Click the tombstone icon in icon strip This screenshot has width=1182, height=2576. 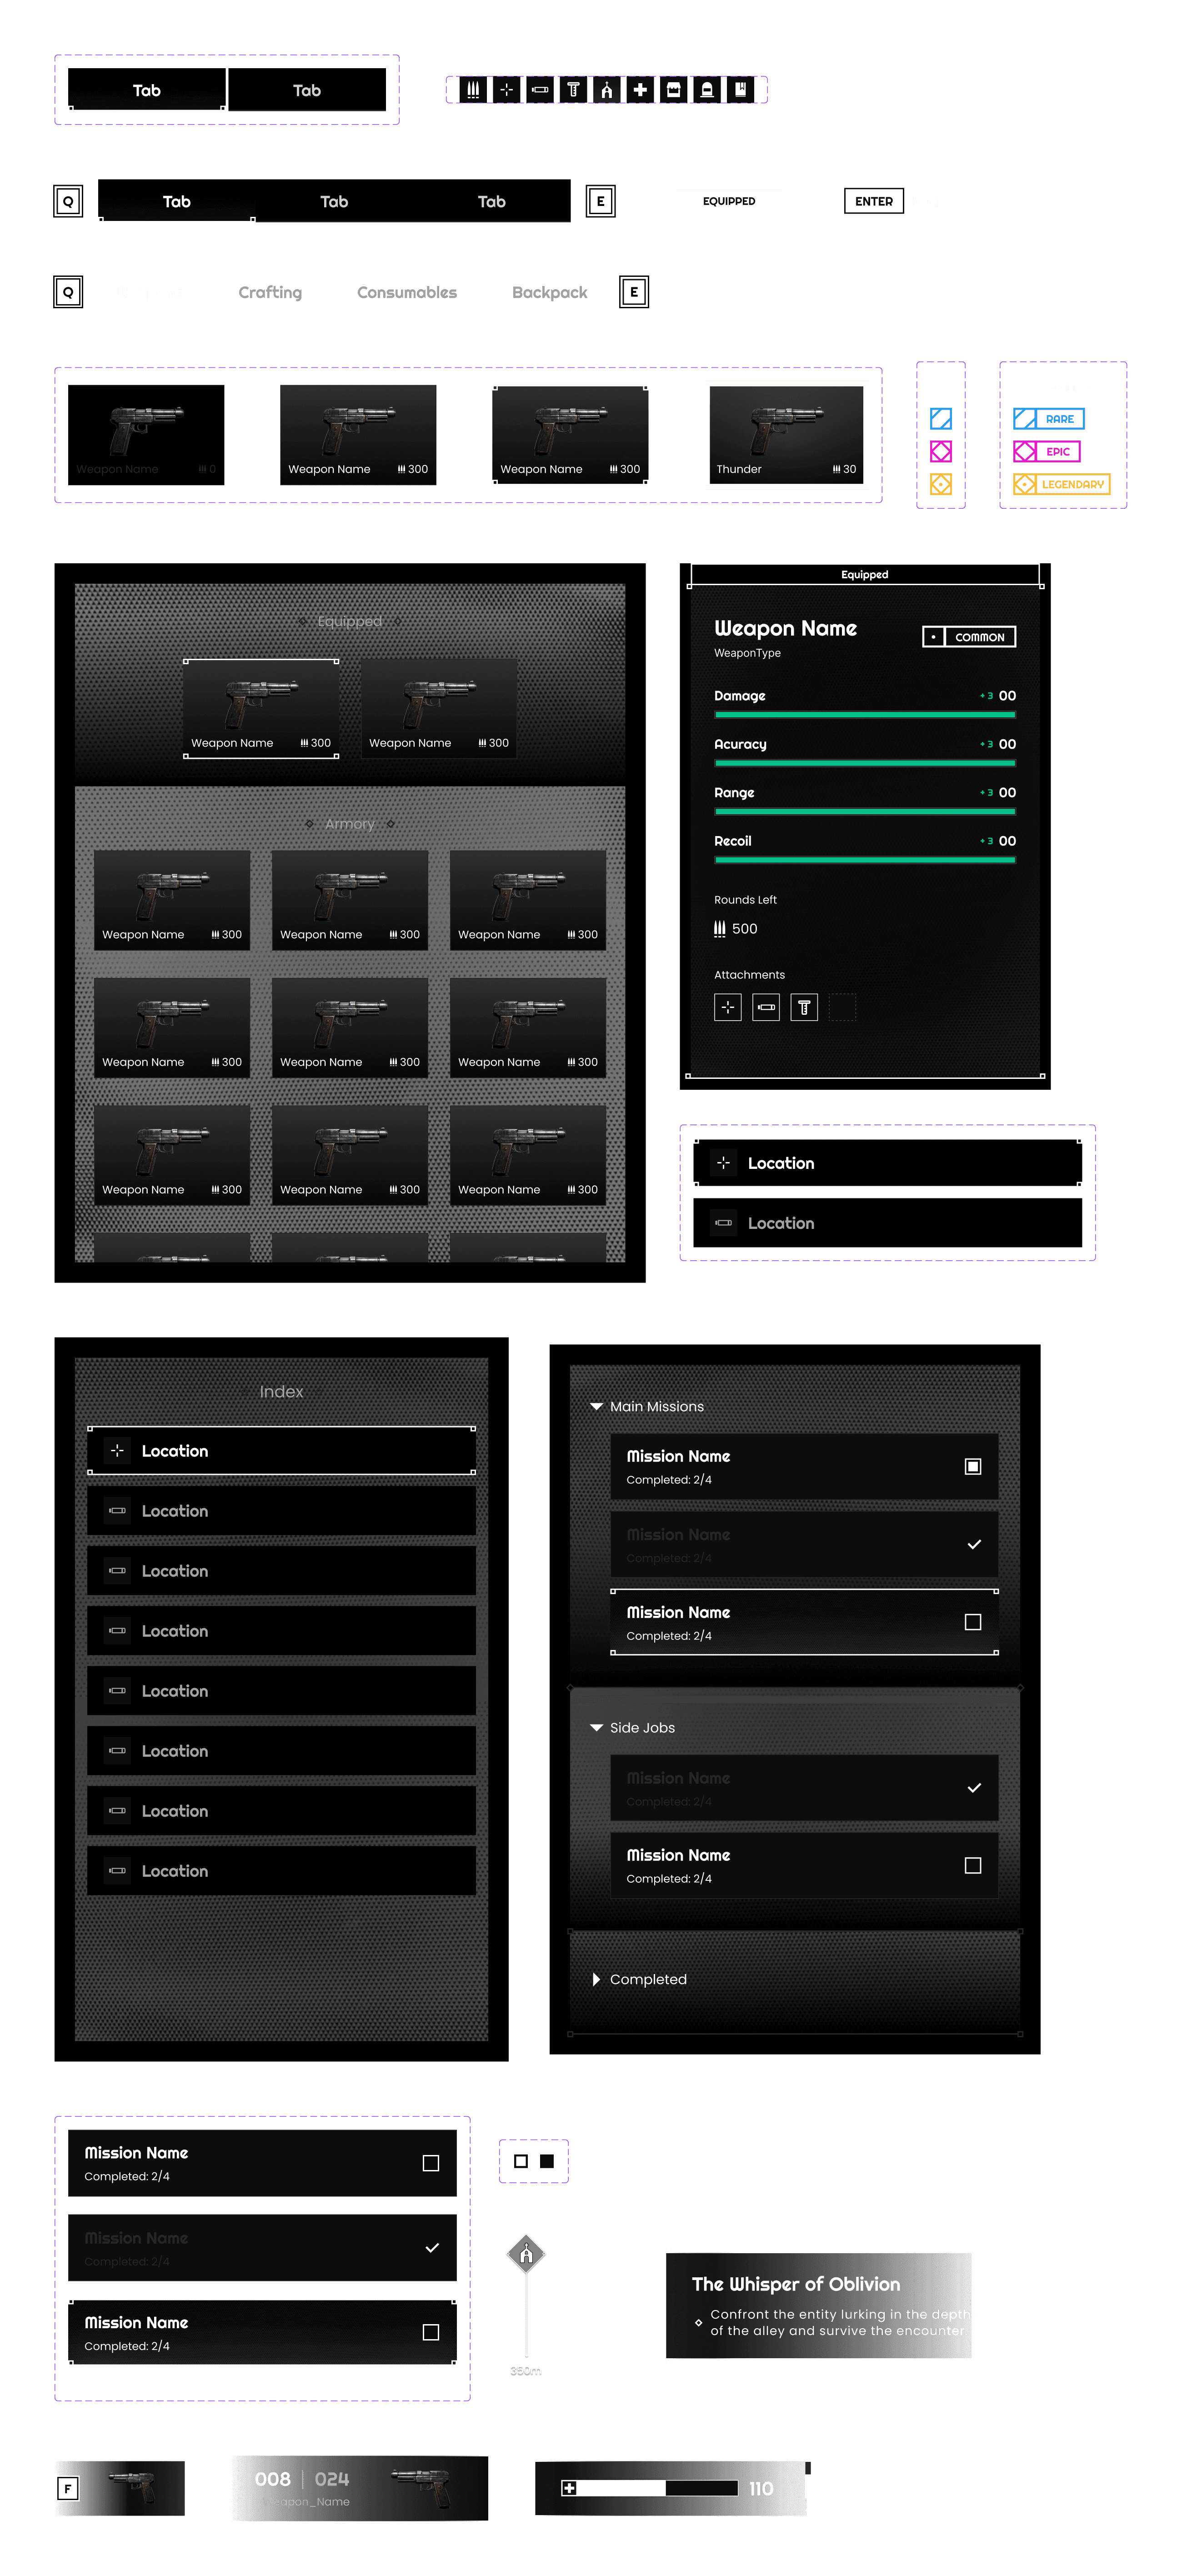[x=707, y=90]
